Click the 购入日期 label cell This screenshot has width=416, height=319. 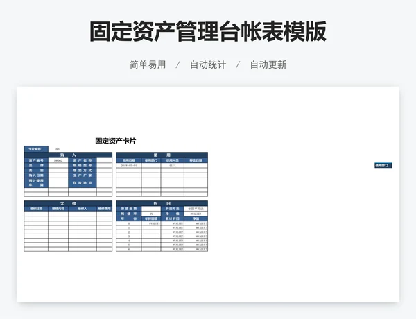[36, 175]
